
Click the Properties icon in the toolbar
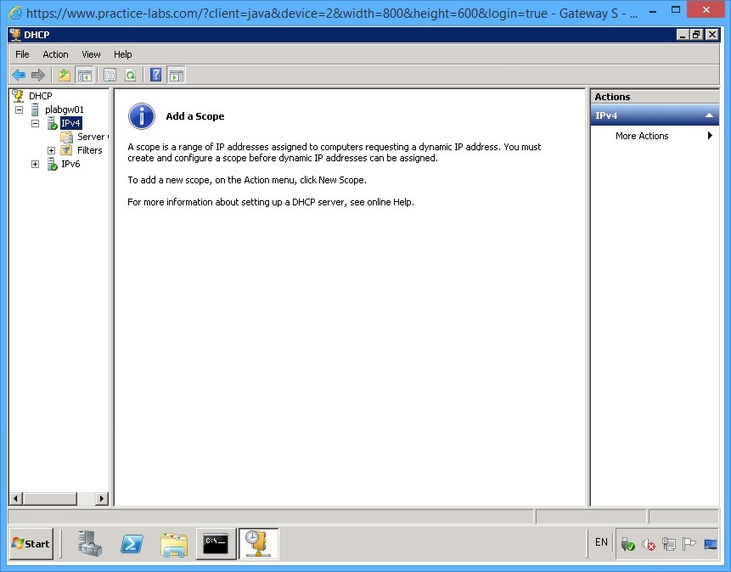[x=110, y=75]
